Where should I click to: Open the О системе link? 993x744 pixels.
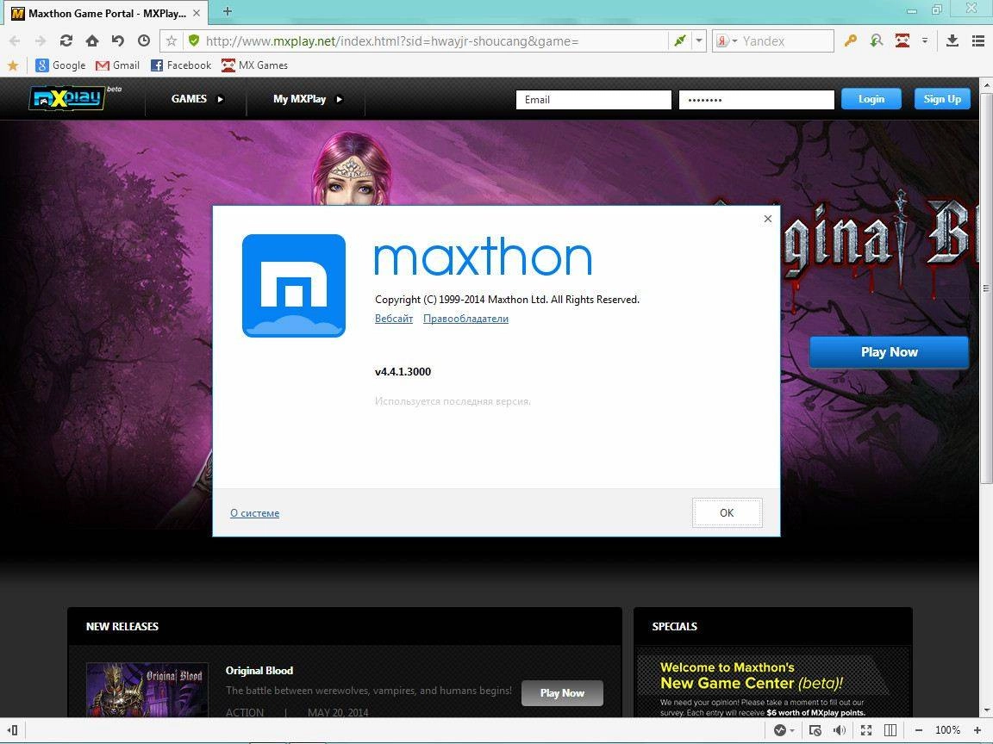click(x=254, y=513)
